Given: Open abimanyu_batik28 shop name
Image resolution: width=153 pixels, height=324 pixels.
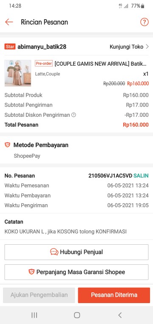Looking at the screenshot, I should pyautogui.click(x=42, y=47).
